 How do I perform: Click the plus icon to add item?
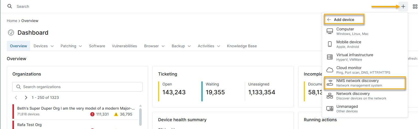tap(403, 6)
